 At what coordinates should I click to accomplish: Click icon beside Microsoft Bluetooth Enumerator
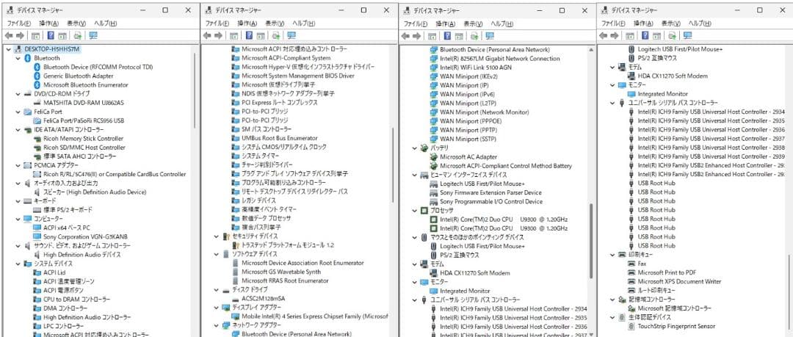(37, 85)
